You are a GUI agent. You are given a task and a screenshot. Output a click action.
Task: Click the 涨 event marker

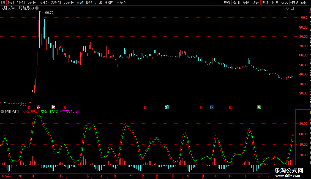pos(38,107)
